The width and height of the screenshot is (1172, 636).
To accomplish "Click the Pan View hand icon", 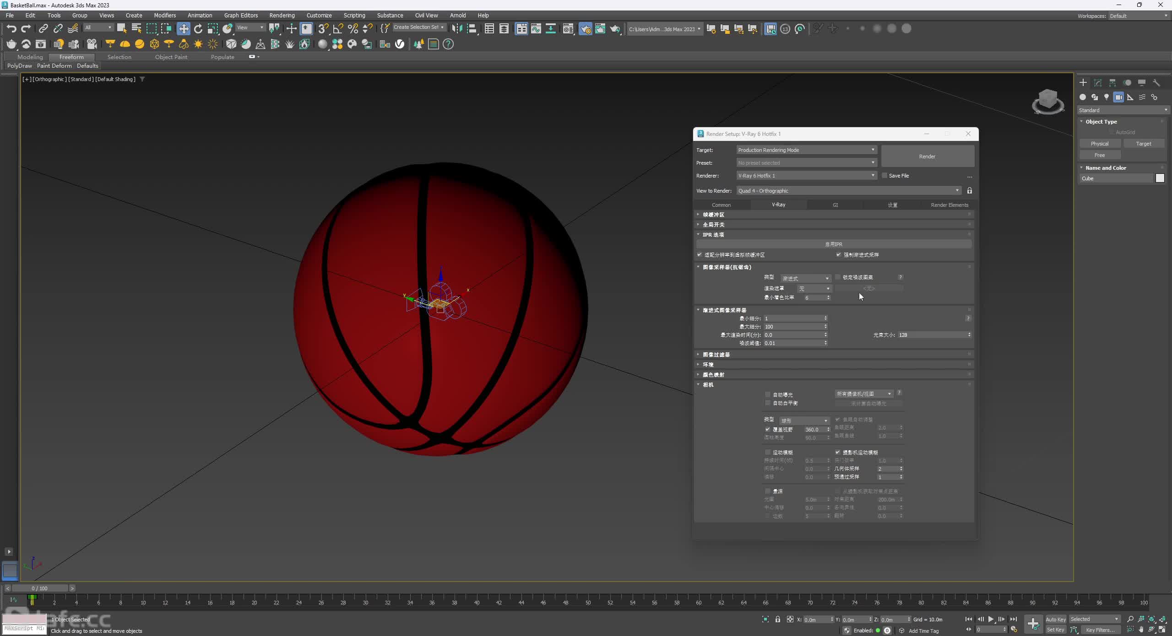I will click(x=1141, y=630).
